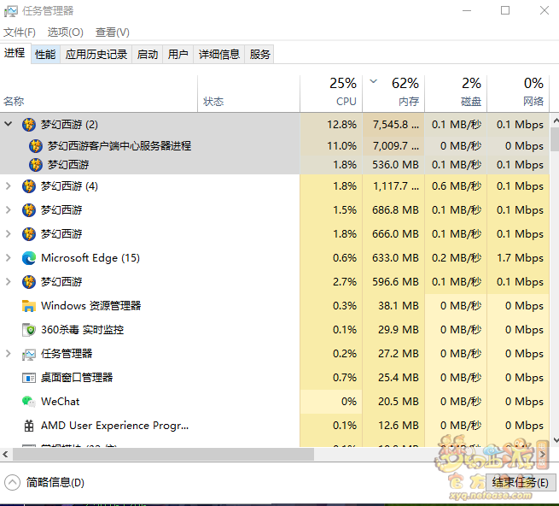Click the AMD User Experience Program icon
The height and width of the screenshot is (506, 559).
point(29,426)
